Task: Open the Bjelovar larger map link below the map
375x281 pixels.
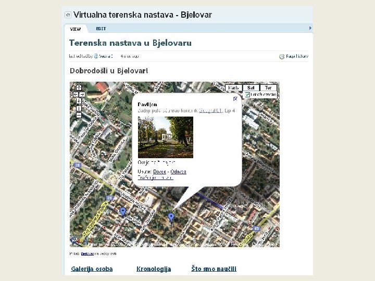Action: 87,254
